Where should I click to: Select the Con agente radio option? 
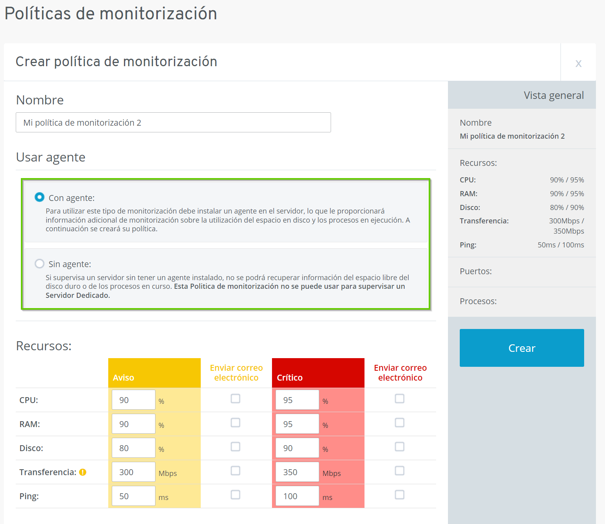click(x=39, y=197)
